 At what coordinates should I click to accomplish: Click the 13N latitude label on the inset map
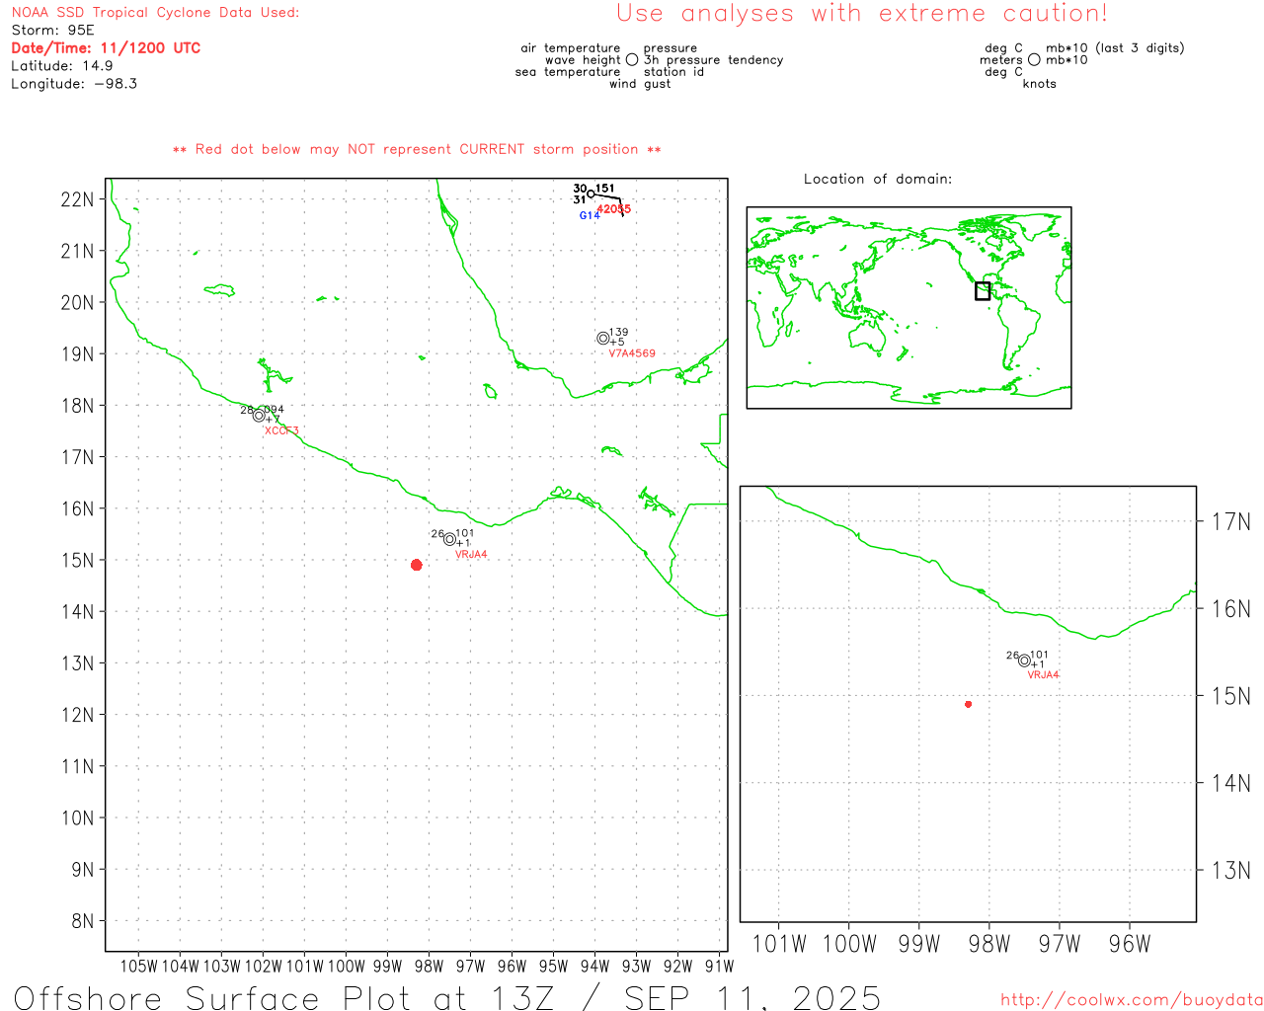click(1231, 870)
